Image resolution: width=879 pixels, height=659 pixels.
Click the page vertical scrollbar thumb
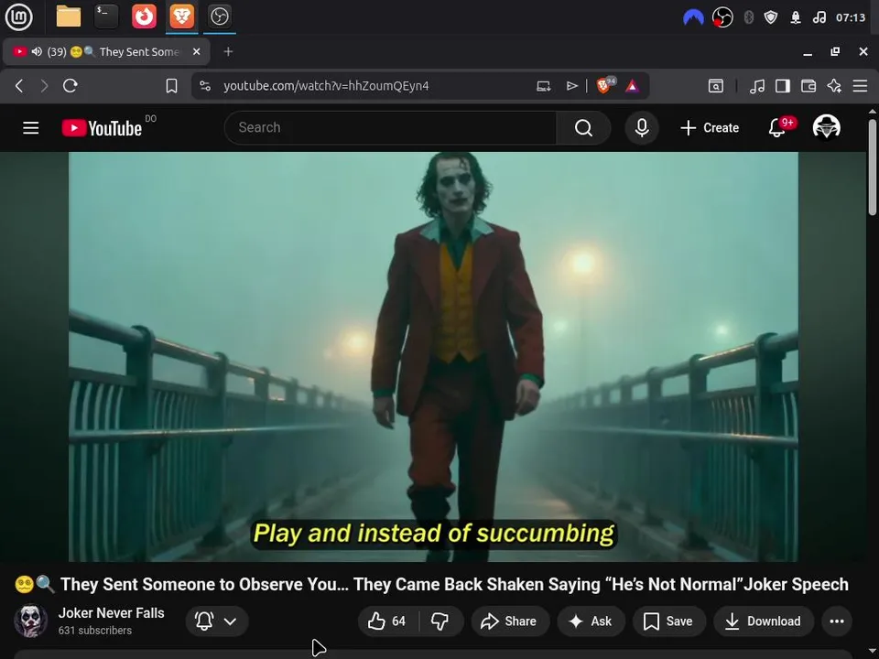click(x=873, y=167)
